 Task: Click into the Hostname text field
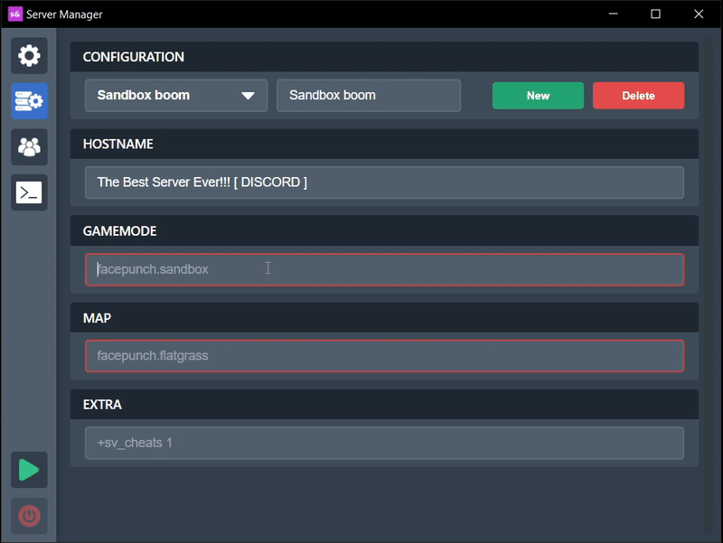[x=384, y=183]
